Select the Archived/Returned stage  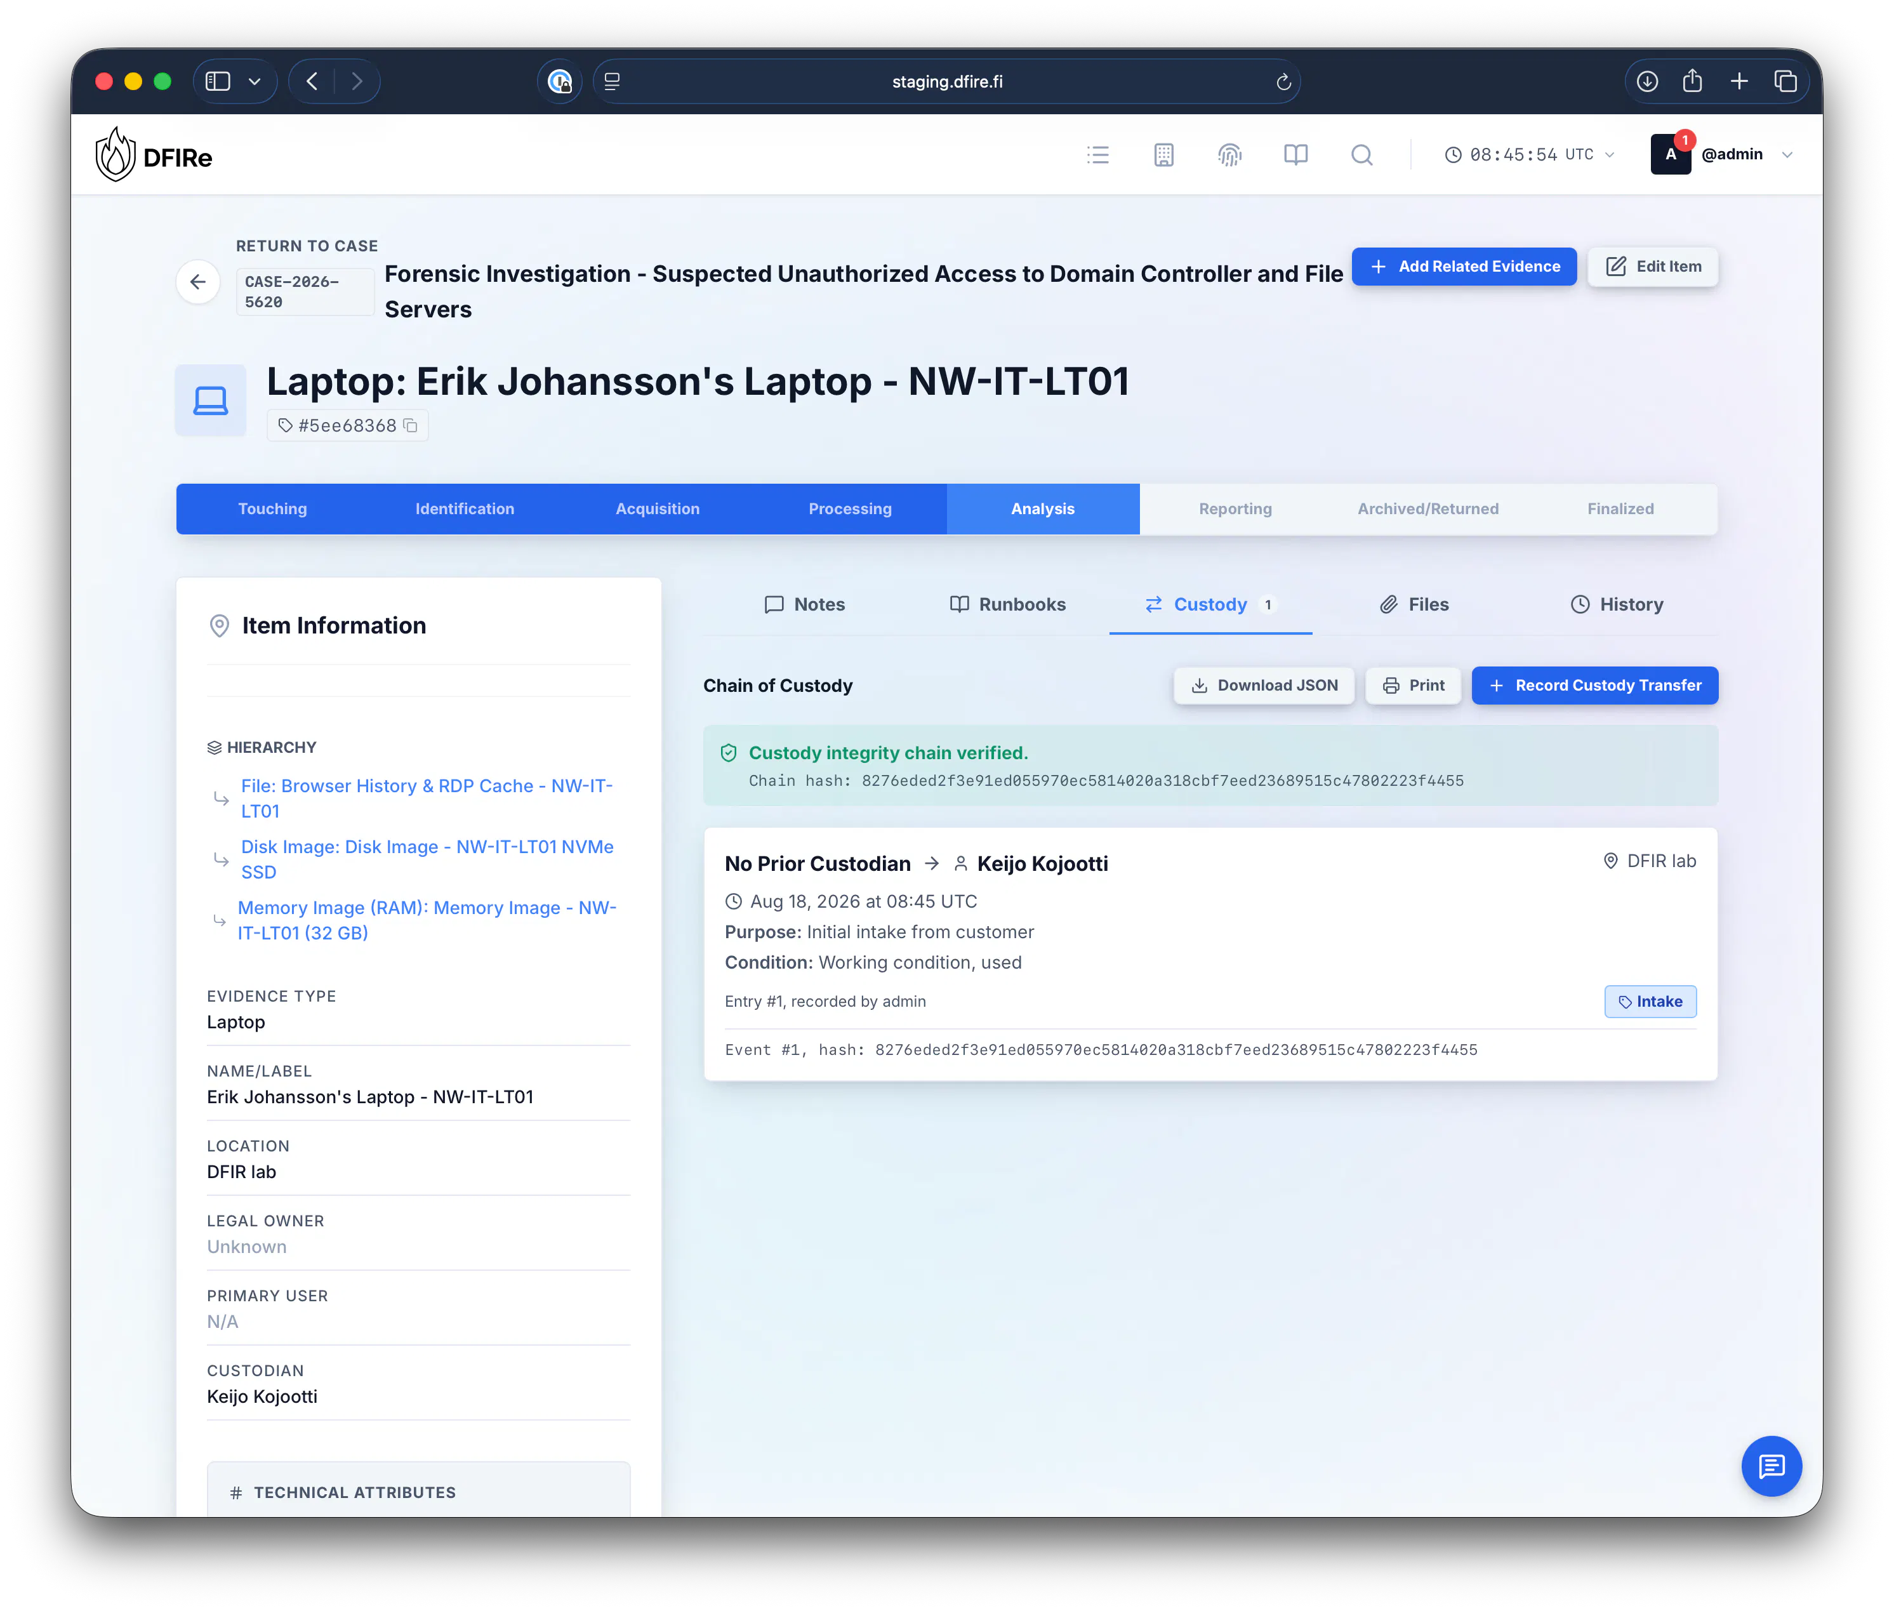tap(1428, 508)
